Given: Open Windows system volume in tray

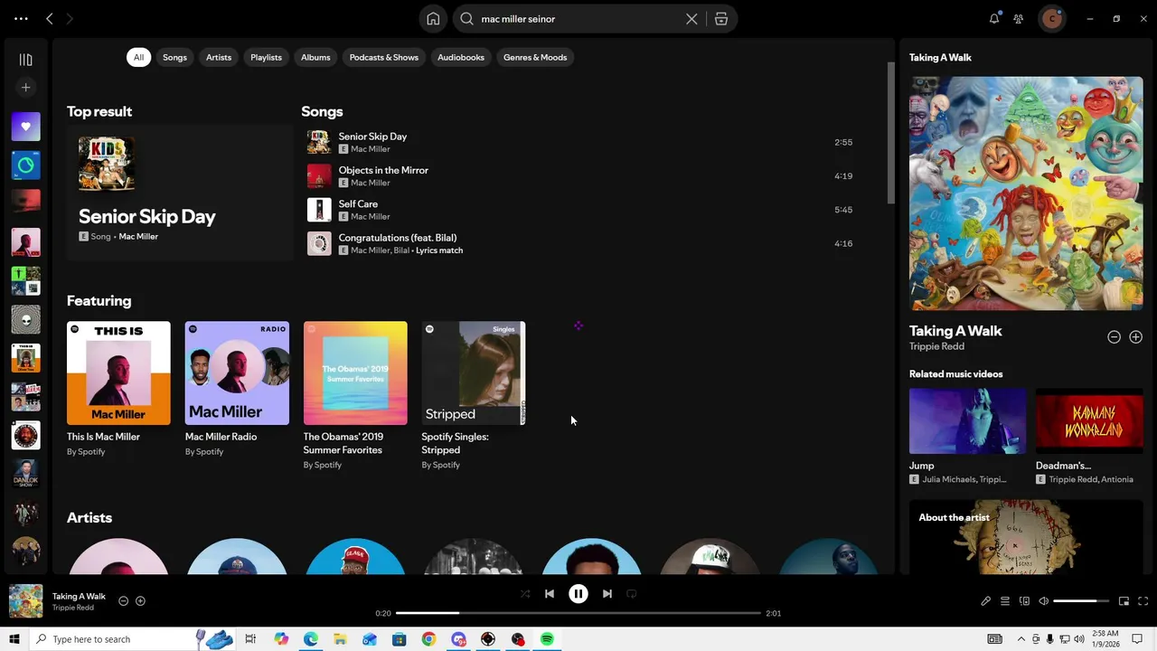Looking at the screenshot, I should coord(1080,639).
